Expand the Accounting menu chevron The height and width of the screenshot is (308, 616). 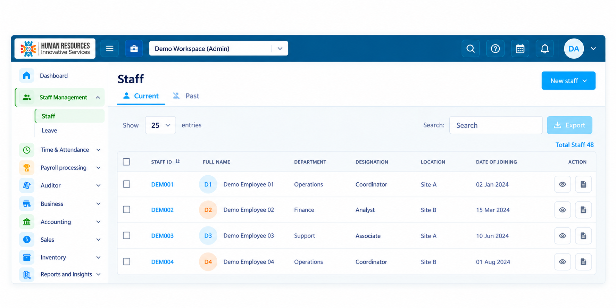point(98,222)
